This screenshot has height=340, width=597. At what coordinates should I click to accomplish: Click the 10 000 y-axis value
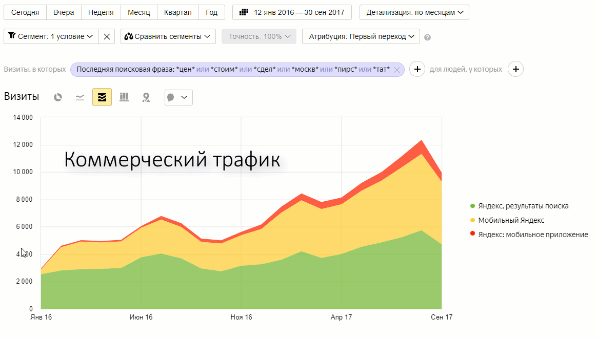click(23, 172)
